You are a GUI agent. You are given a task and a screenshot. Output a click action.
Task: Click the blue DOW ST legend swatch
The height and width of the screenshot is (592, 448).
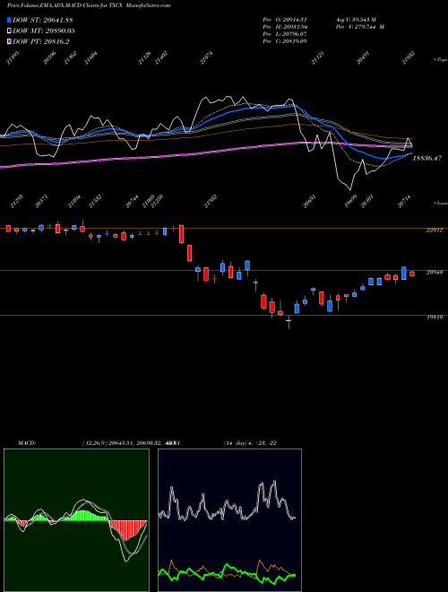click(x=10, y=20)
